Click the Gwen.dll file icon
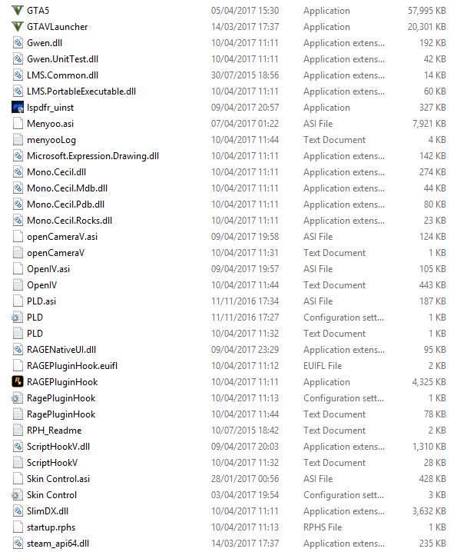The height and width of the screenshot is (552, 470). coord(18,43)
